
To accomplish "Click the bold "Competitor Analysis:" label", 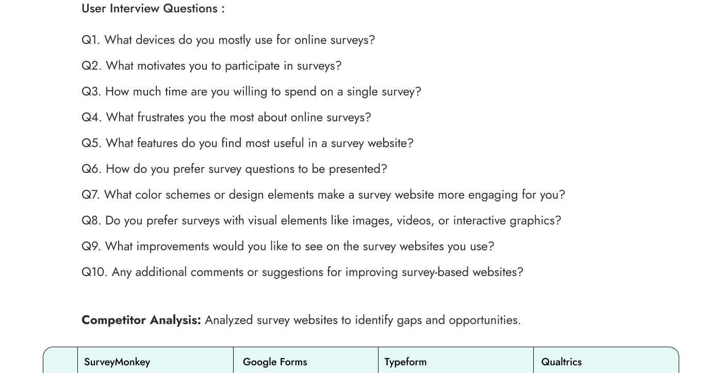I will click(x=141, y=320).
